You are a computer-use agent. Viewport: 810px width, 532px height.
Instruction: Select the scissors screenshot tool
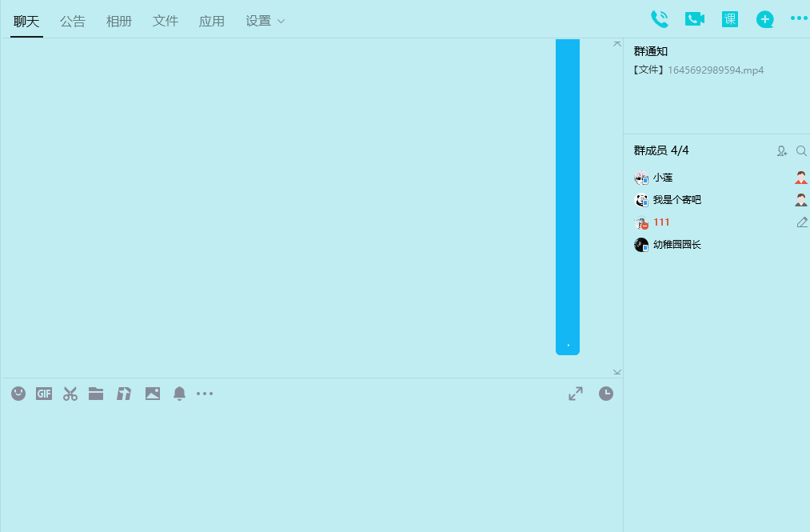70,394
